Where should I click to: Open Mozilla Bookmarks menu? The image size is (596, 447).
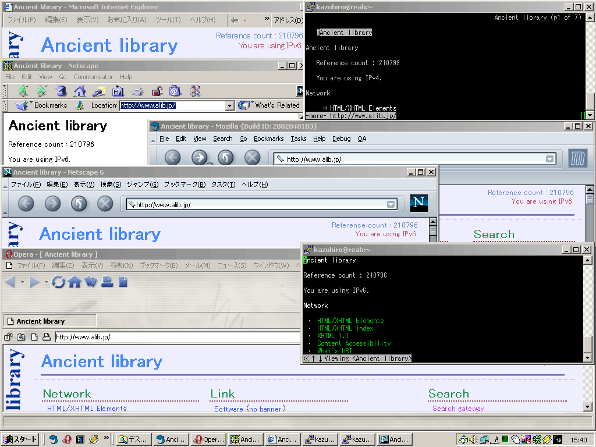click(269, 139)
